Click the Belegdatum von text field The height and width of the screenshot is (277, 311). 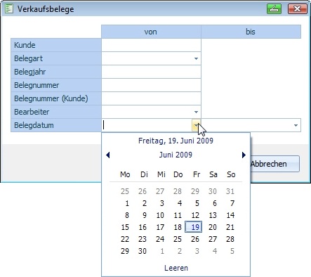147,125
